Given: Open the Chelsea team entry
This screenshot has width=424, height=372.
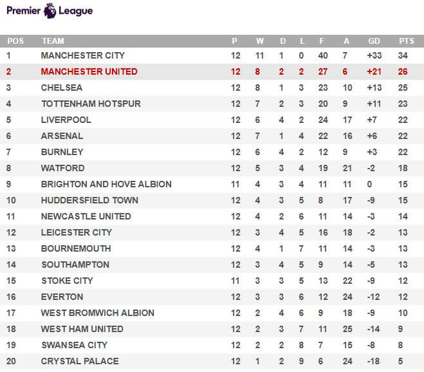Looking at the screenshot, I should (62, 88).
